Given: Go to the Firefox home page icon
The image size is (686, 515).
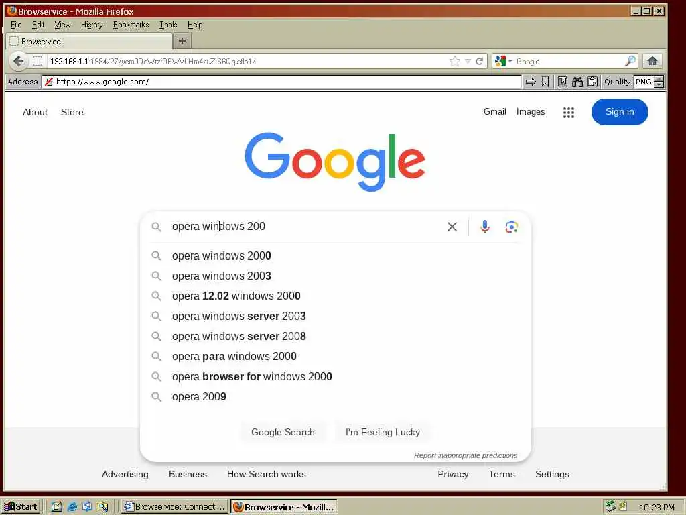Looking at the screenshot, I should pyautogui.click(x=653, y=61).
